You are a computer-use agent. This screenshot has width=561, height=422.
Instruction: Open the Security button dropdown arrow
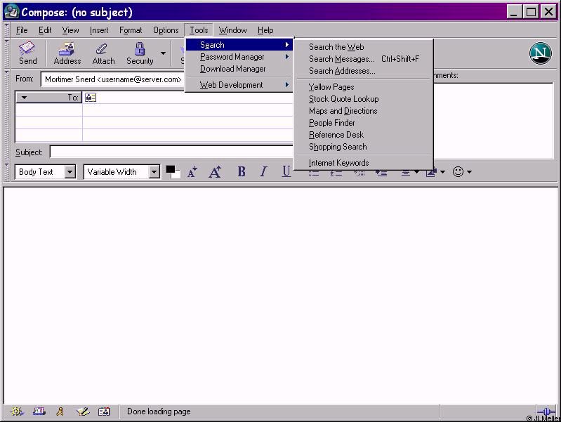click(x=163, y=53)
